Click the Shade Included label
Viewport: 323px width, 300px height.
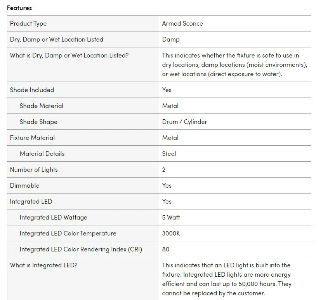tap(32, 90)
